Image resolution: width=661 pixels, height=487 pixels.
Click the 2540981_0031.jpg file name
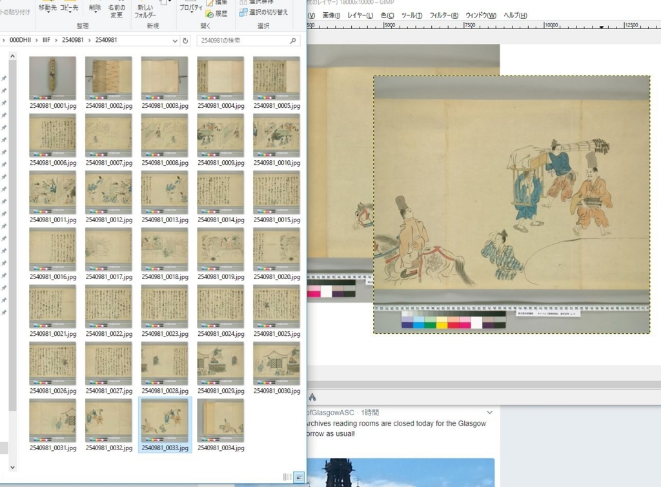[53, 448]
